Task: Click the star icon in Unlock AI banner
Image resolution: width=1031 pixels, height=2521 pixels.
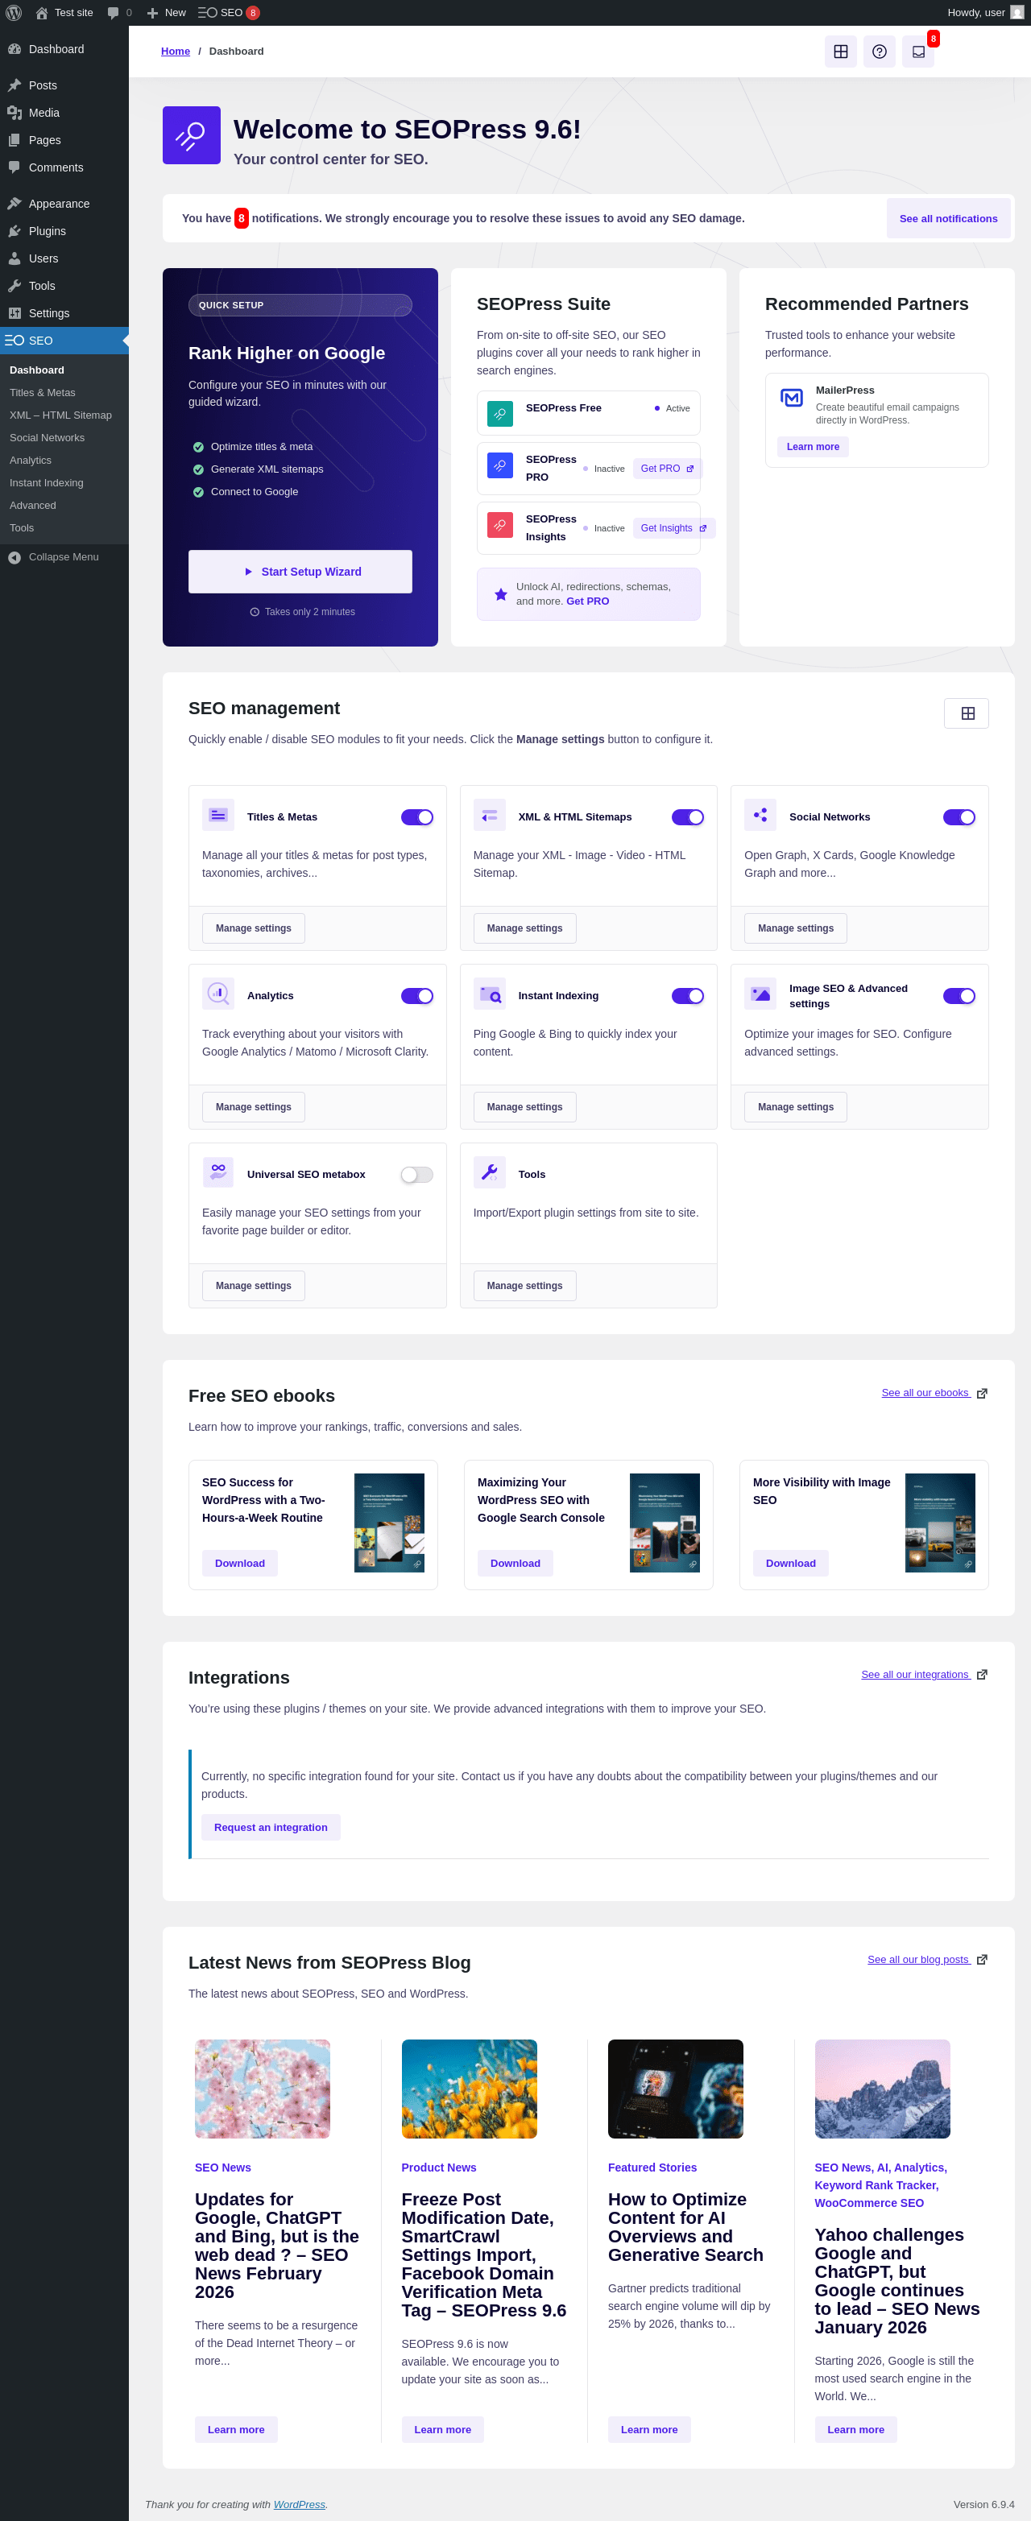Action: tap(500, 595)
